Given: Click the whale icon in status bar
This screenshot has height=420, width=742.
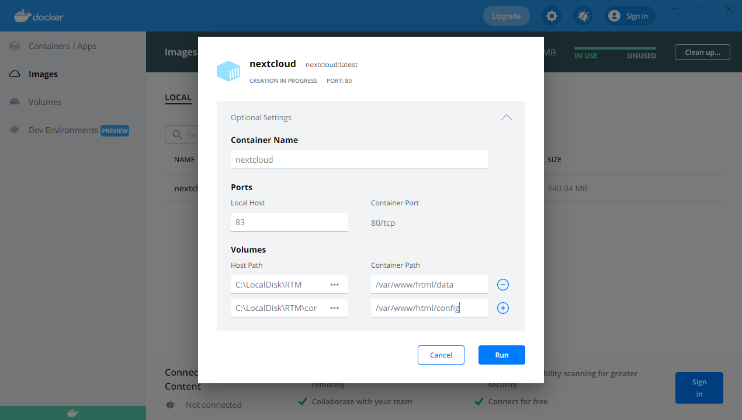Looking at the screenshot, I should (x=72, y=413).
